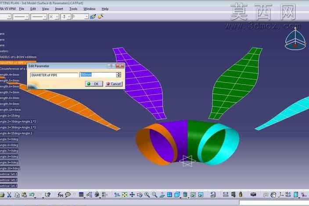Open the Insert menu

pyautogui.click(x=59, y=9)
